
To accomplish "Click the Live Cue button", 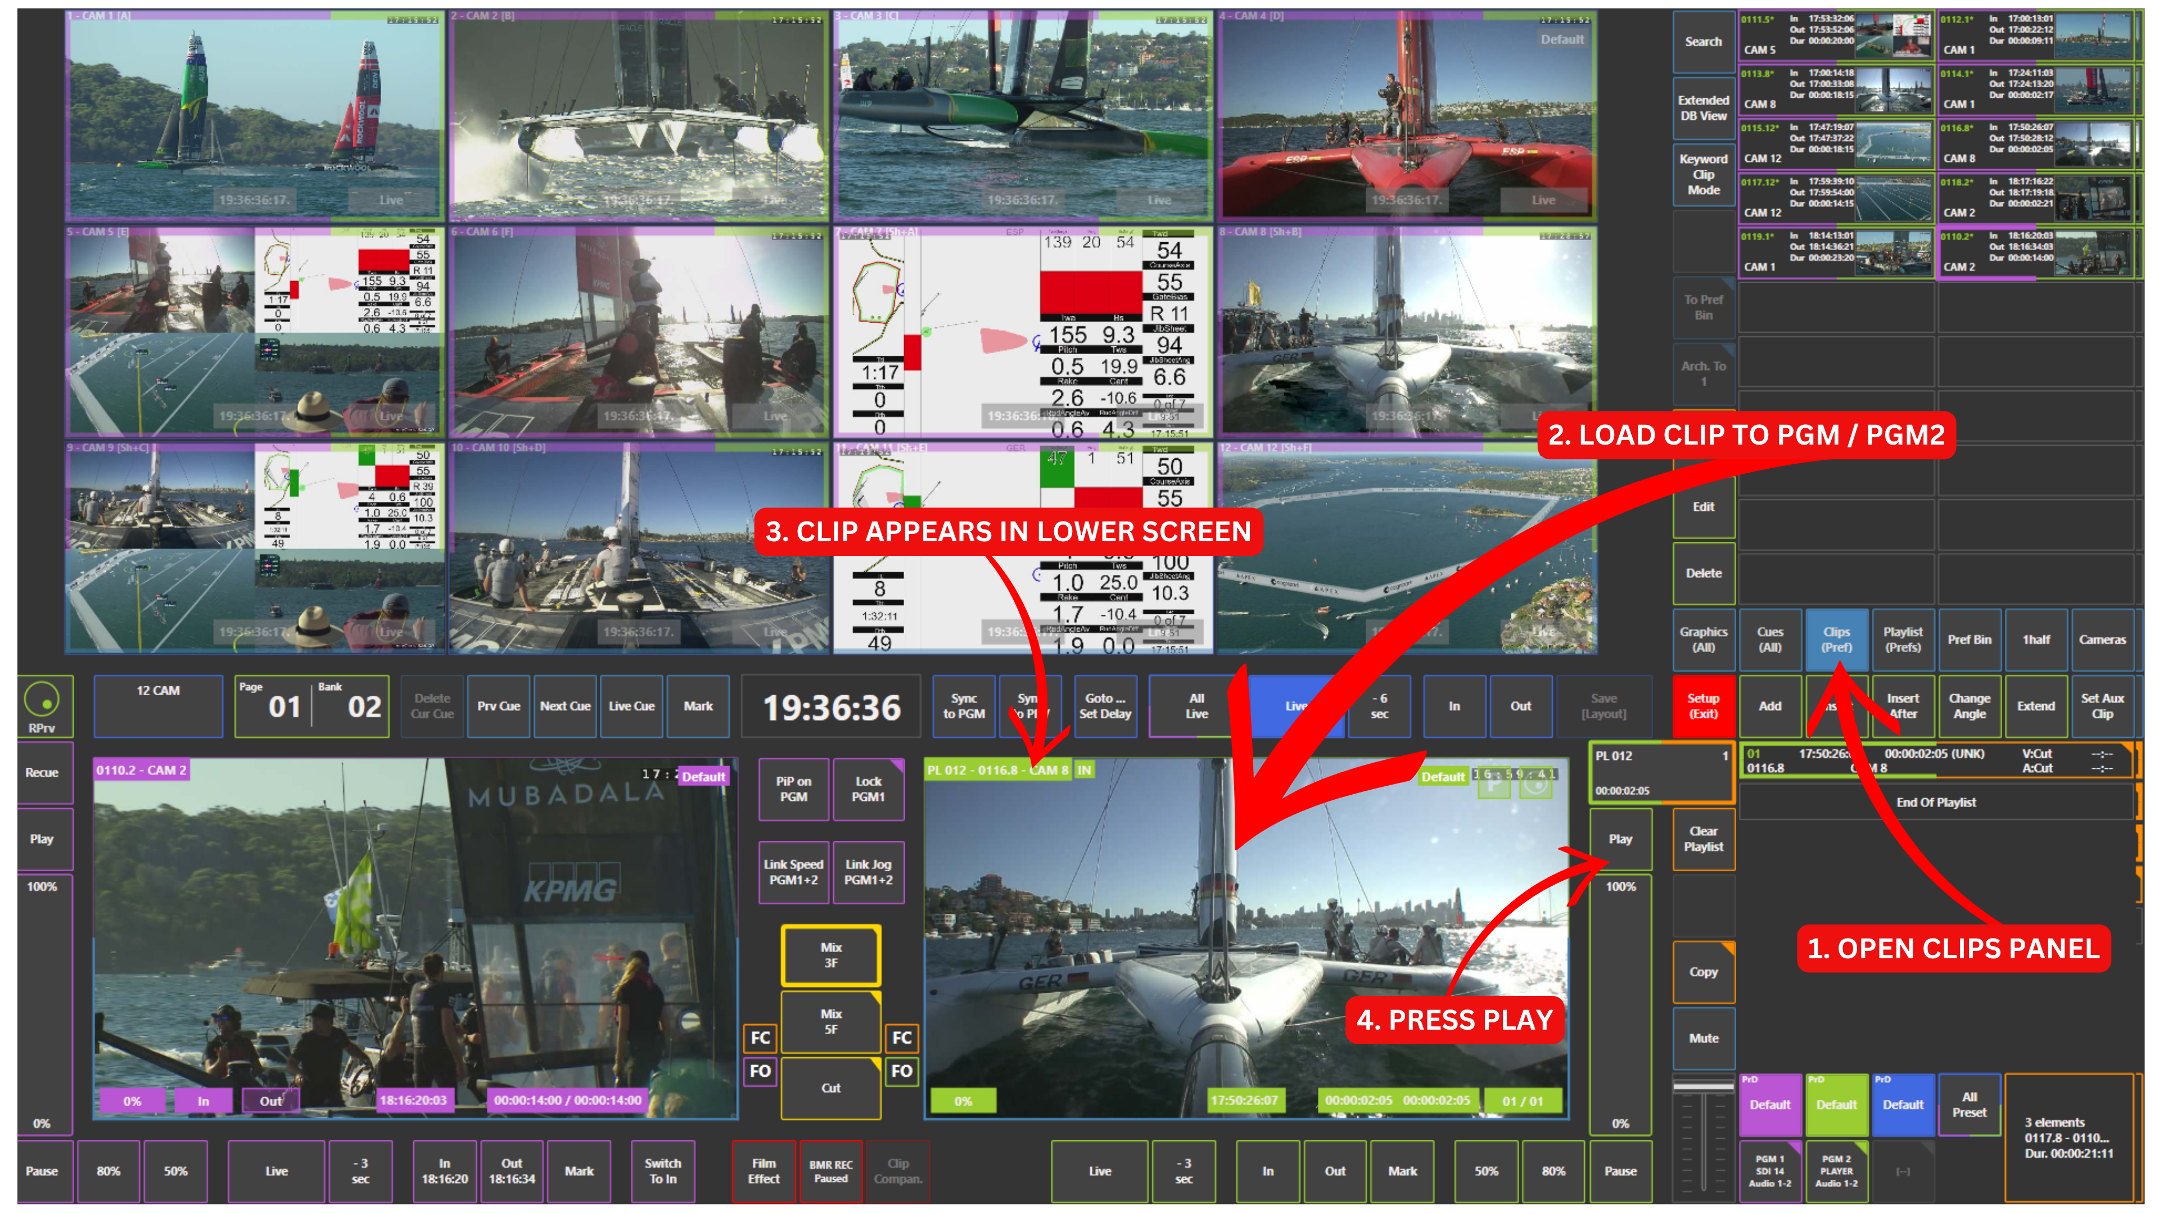I will point(632,706).
